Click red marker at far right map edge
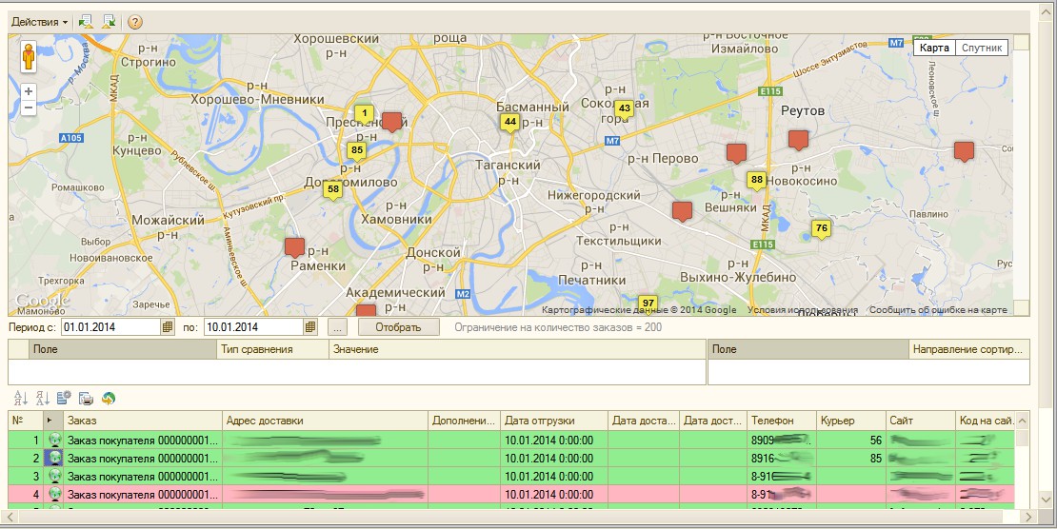 [964, 151]
